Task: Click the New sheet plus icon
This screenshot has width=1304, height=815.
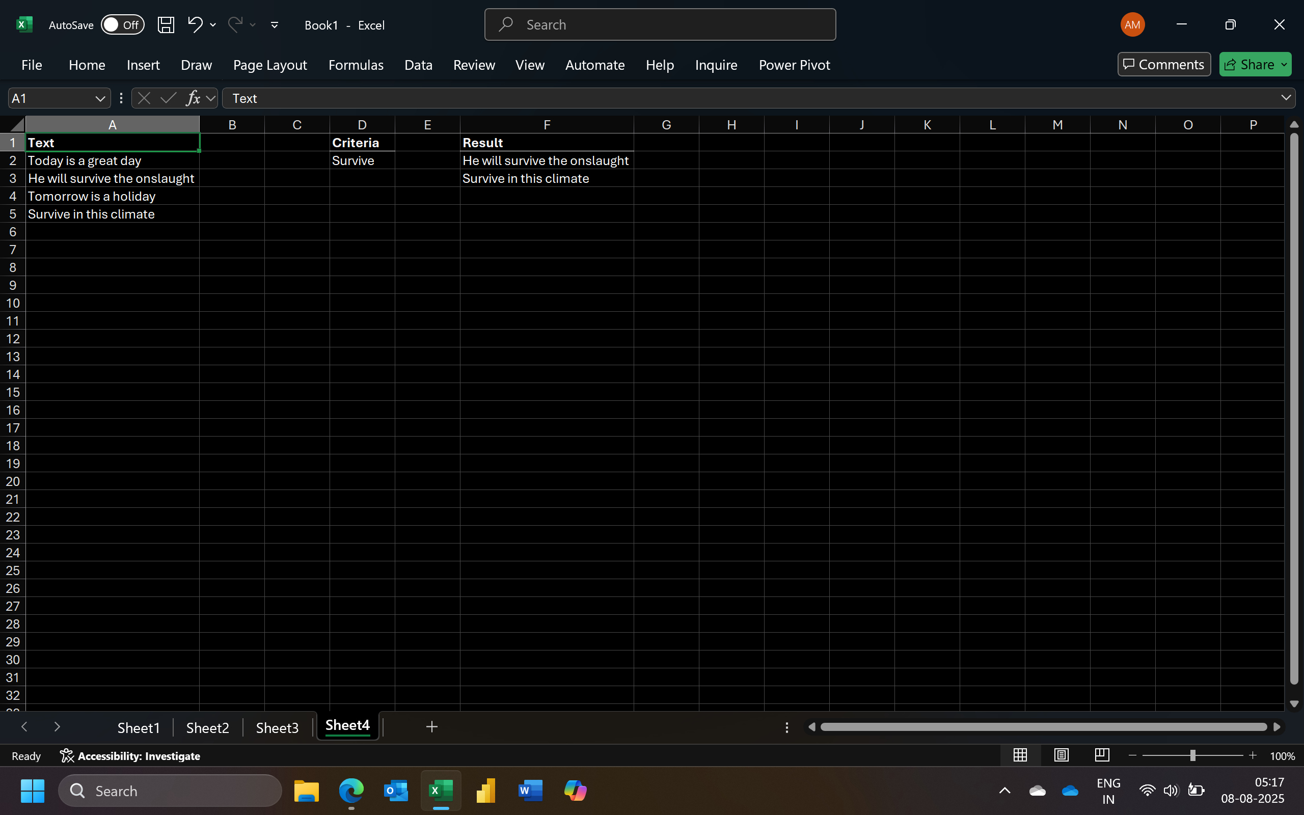Action: pos(431,726)
